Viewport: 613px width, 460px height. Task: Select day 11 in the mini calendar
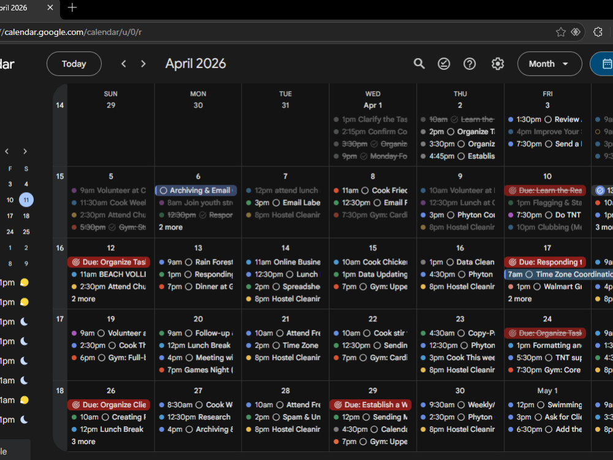point(26,200)
